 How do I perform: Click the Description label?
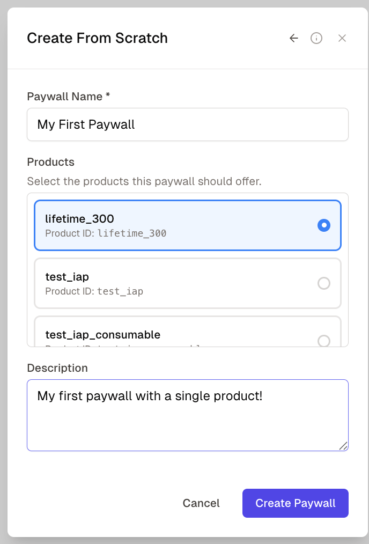click(57, 367)
